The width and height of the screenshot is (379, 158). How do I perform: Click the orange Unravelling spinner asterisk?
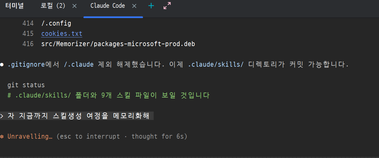(2, 136)
